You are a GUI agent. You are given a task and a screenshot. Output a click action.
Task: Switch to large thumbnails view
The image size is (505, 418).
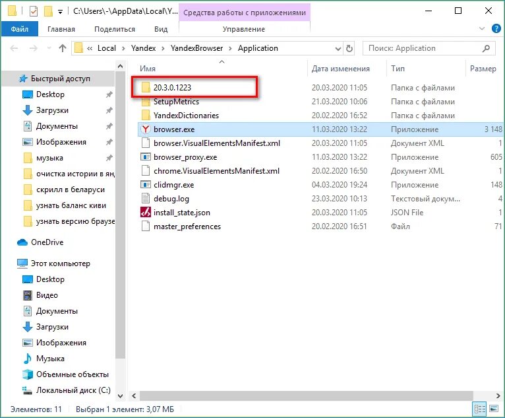pos(494,409)
